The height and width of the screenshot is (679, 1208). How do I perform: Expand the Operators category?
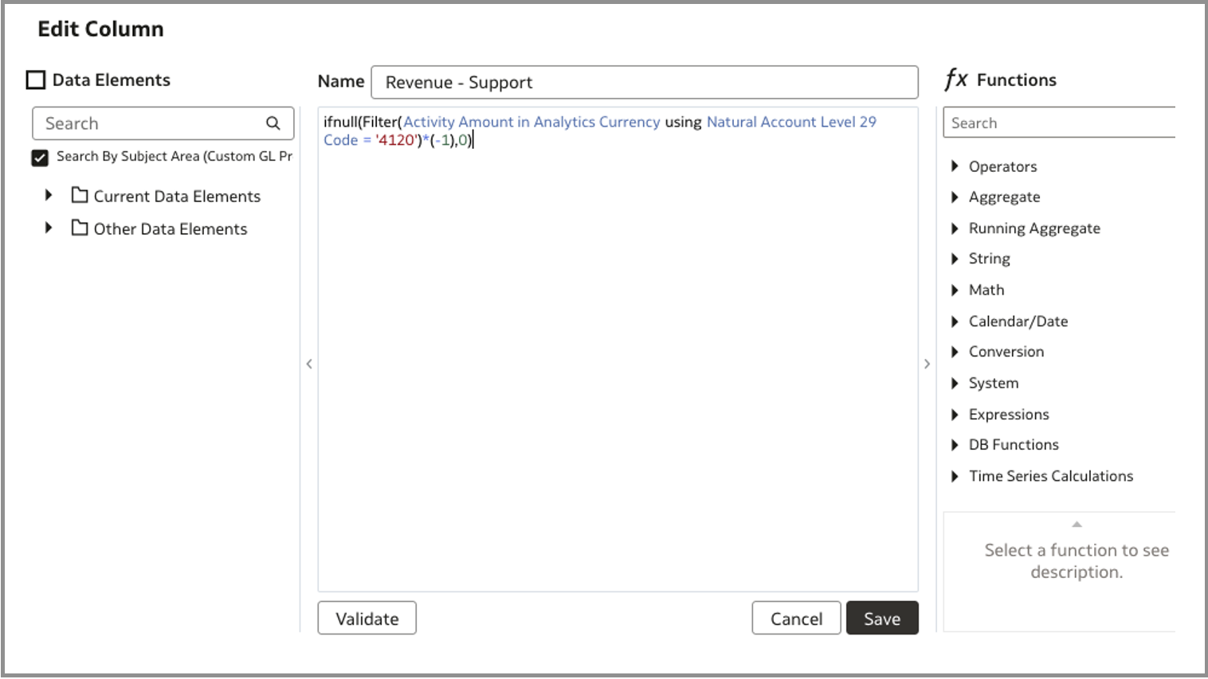pos(955,166)
